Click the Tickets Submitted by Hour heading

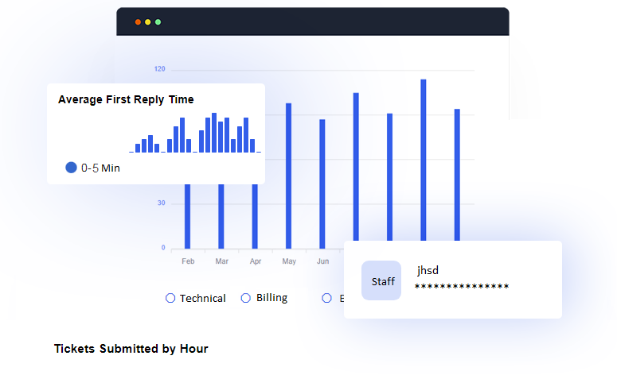tap(131, 349)
